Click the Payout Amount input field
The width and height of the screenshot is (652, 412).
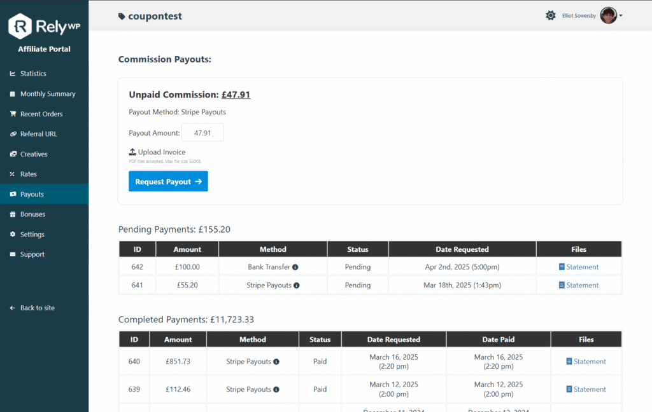[x=202, y=132]
